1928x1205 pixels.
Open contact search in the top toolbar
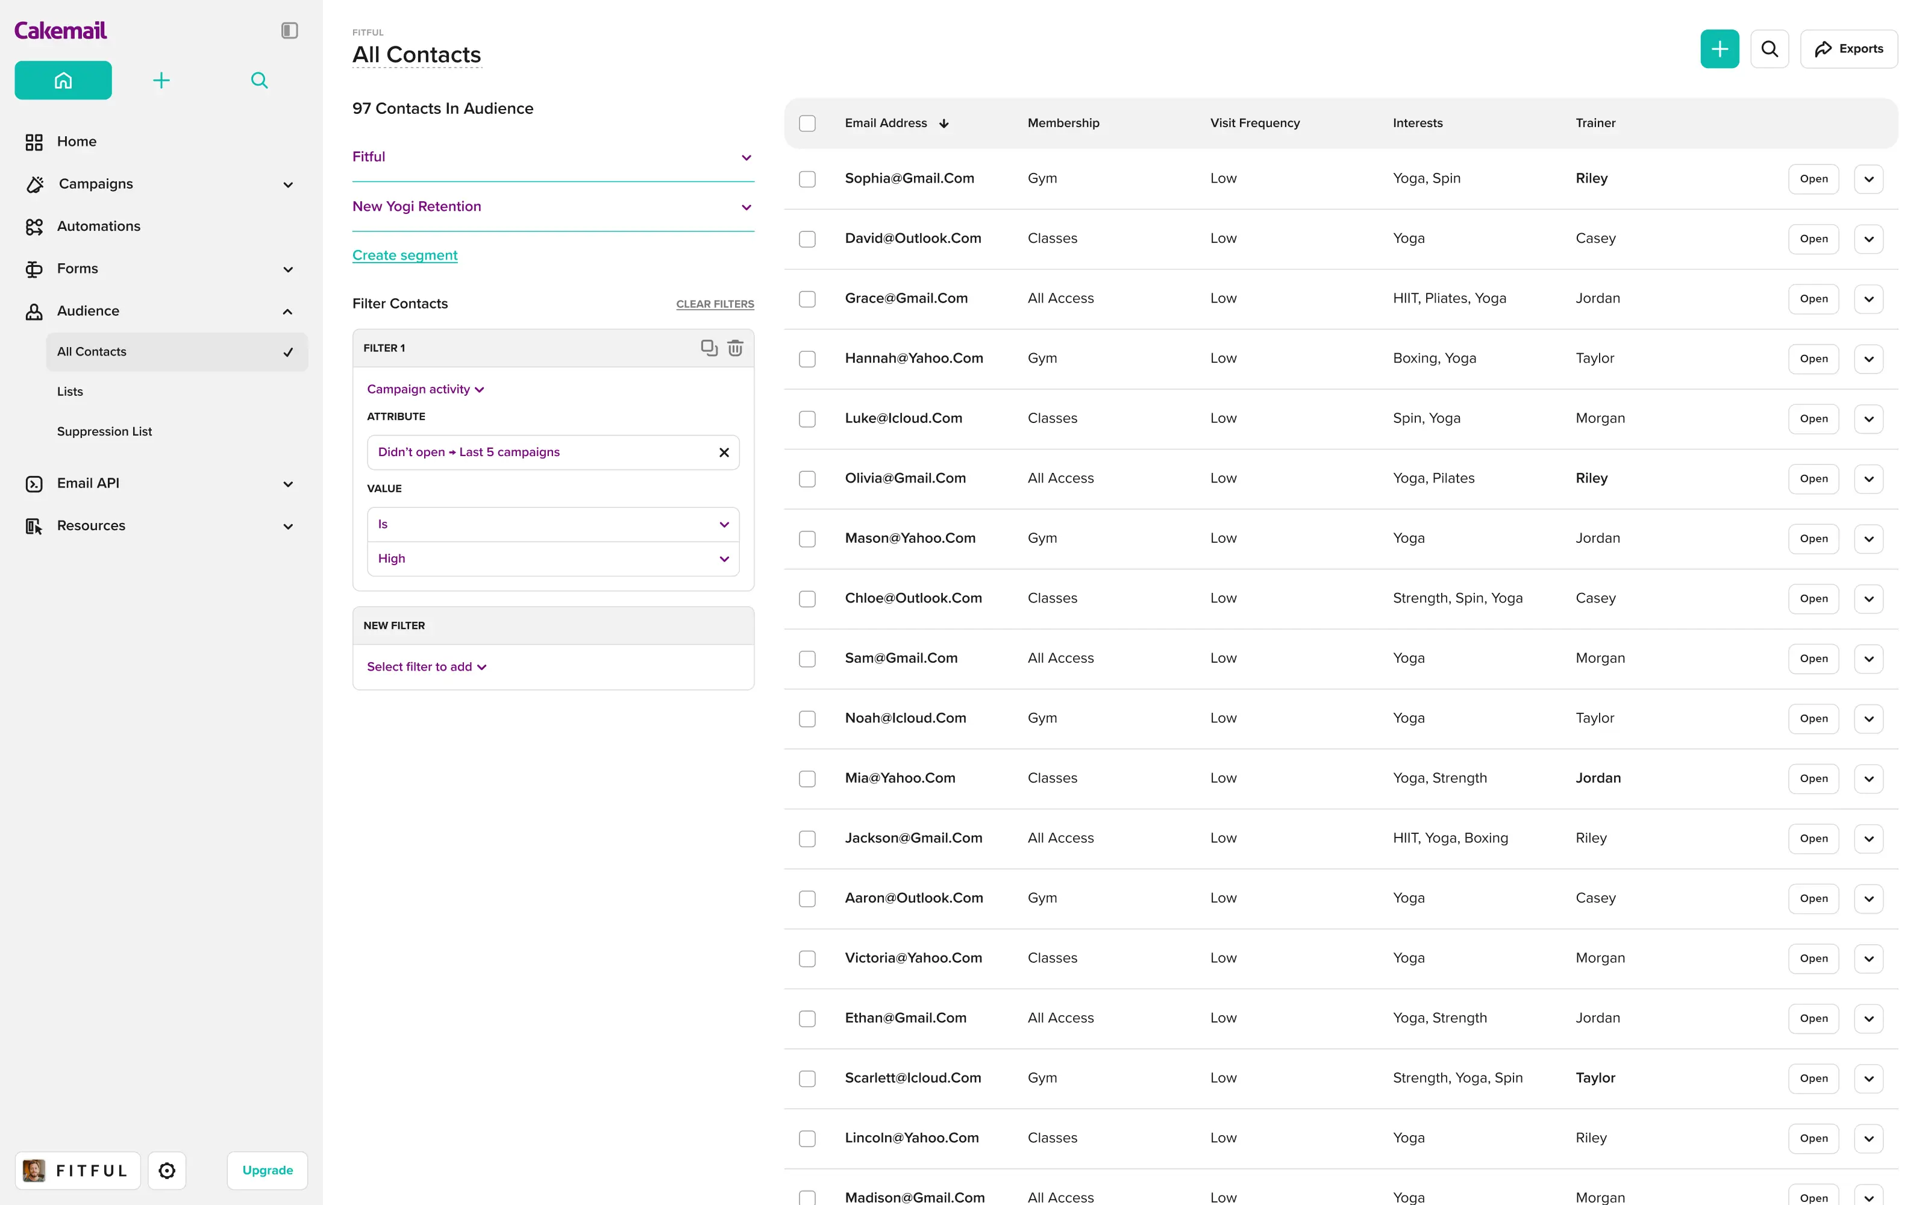[1769, 49]
